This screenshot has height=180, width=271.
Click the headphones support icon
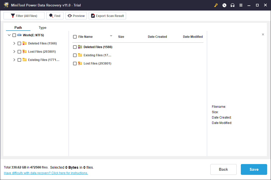pos(233,5)
